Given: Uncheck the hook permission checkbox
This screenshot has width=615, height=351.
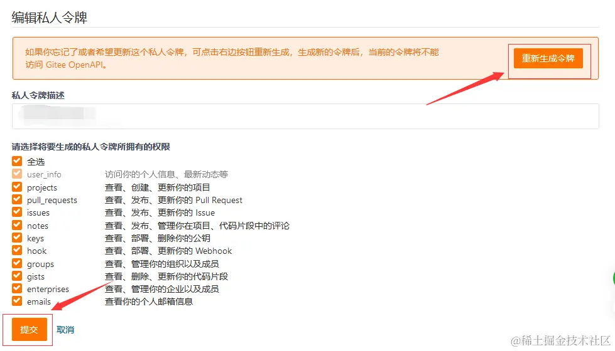Looking at the screenshot, I should point(17,250).
